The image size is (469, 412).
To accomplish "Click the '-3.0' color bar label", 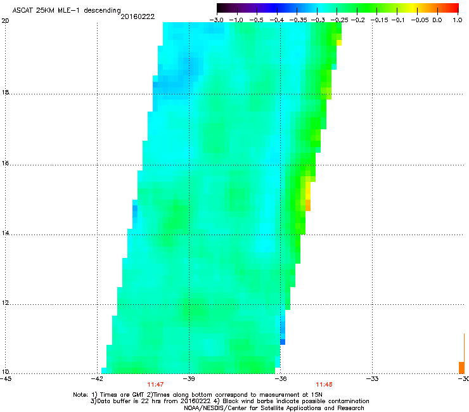I will coord(216,20).
